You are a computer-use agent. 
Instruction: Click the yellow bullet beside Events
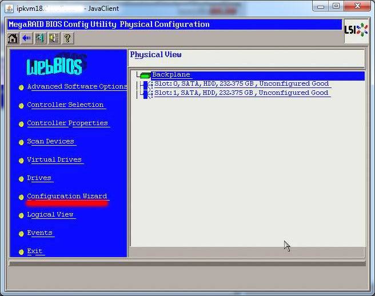[x=21, y=234]
